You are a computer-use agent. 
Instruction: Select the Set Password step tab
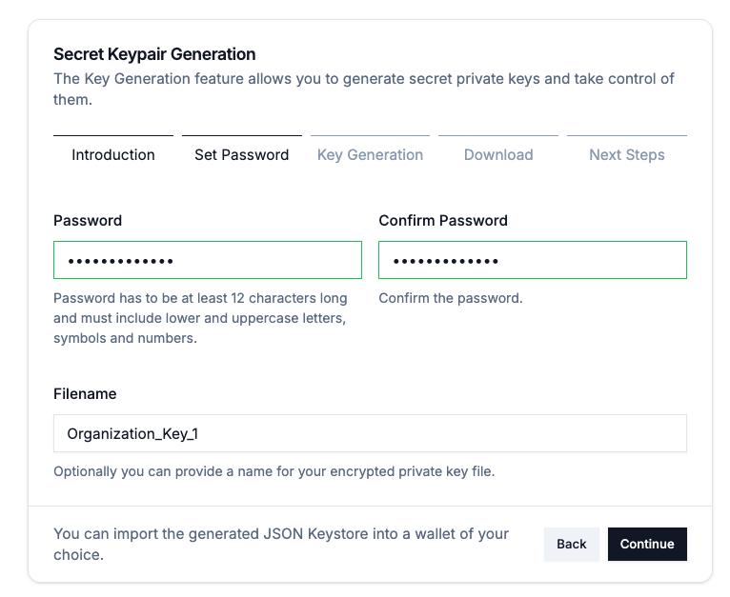point(241,154)
